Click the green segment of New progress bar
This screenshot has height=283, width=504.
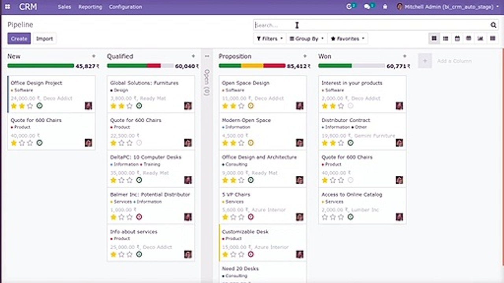(x=41, y=66)
